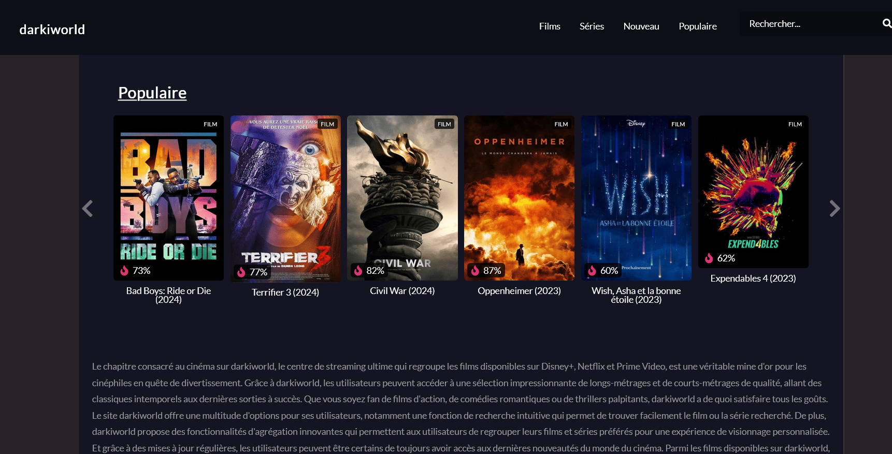Go to the Séries section
The width and height of the screenshot is (892, 454).
(x=592, y=26)
